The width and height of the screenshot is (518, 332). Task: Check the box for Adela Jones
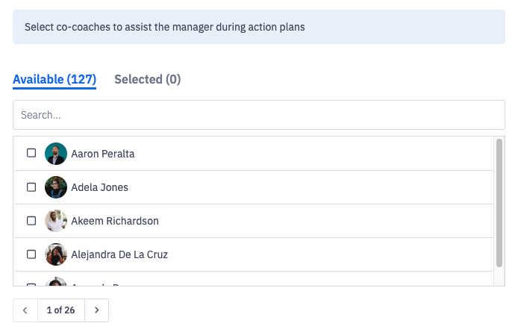[31, 187]
